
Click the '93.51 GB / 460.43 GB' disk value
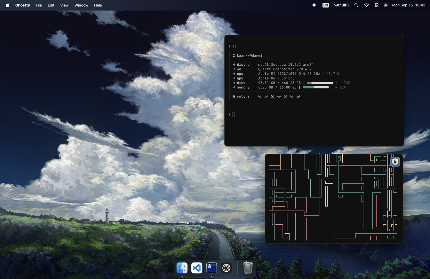tap(279, 83)
